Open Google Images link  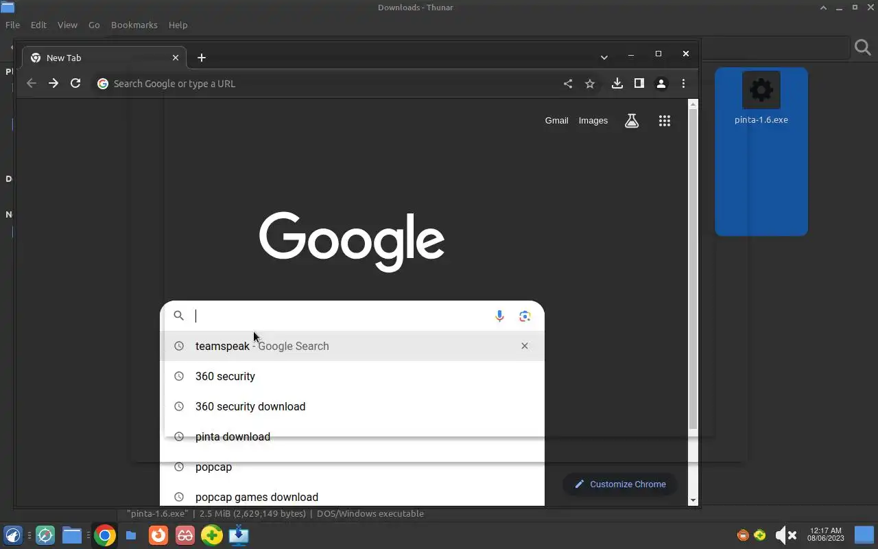click(x=593, y=120)
